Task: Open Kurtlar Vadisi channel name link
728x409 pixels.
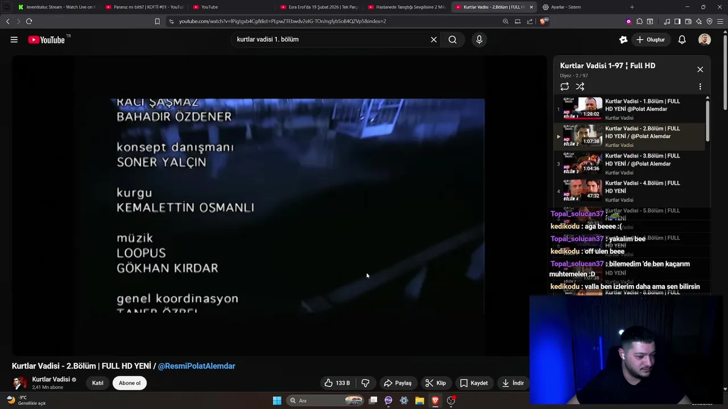Action: click(51, 379)
